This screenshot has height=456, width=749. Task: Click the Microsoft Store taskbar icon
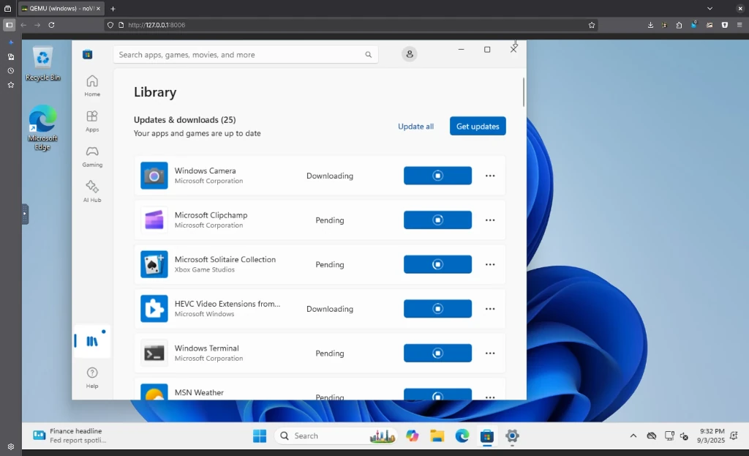(x=486, y=436)
